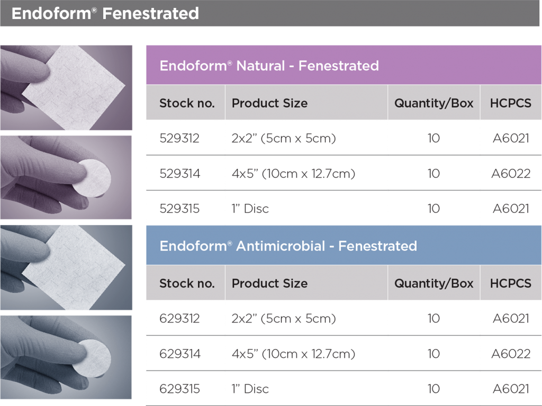Image resolution: width=542 pixels, height=406 pixels.
Task: Click the Antimicrobial 1" disc photo
Action: pos(66,357)
